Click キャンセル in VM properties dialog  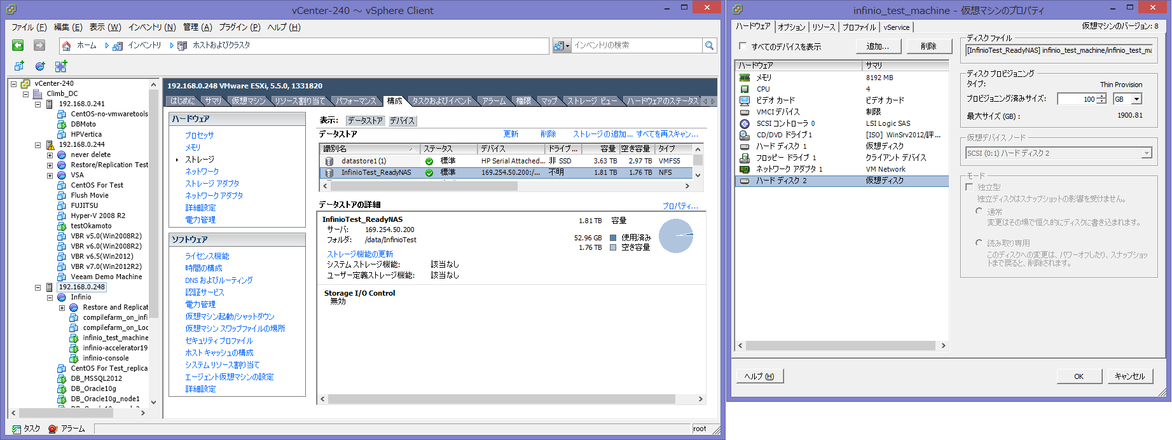point(1129,376)
